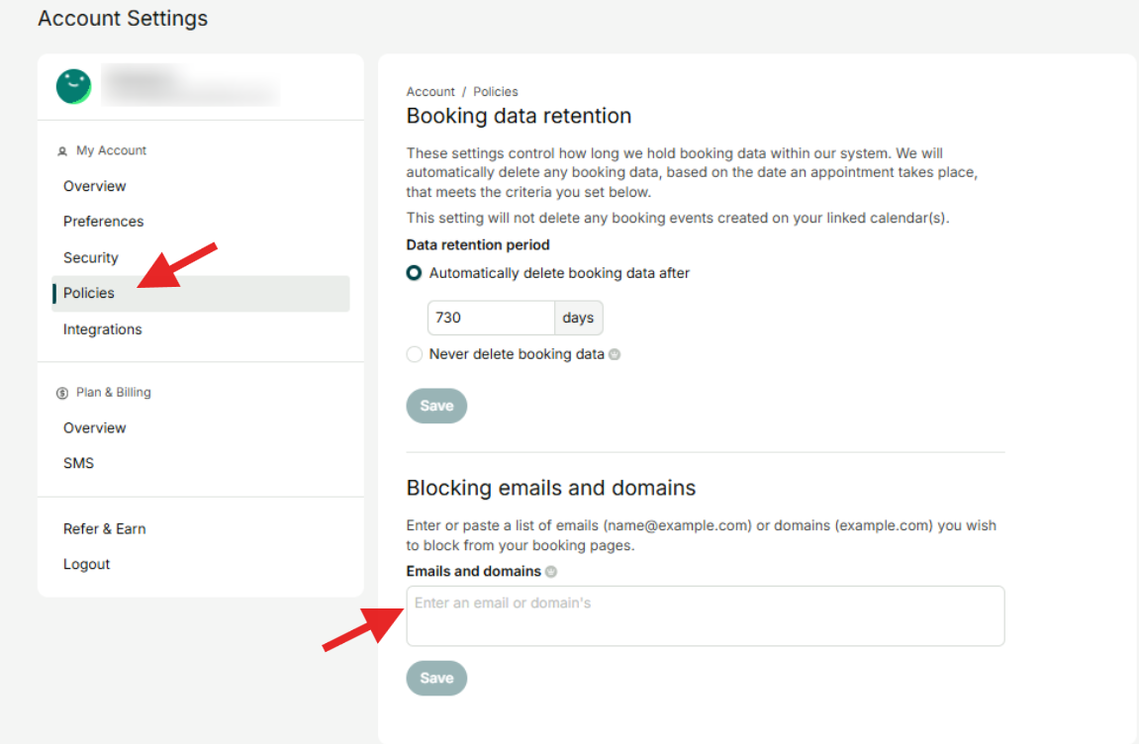Click the green smiley avatar icon
The height and width of the screenshot is (744, 1139).
(x=74, y=87)
